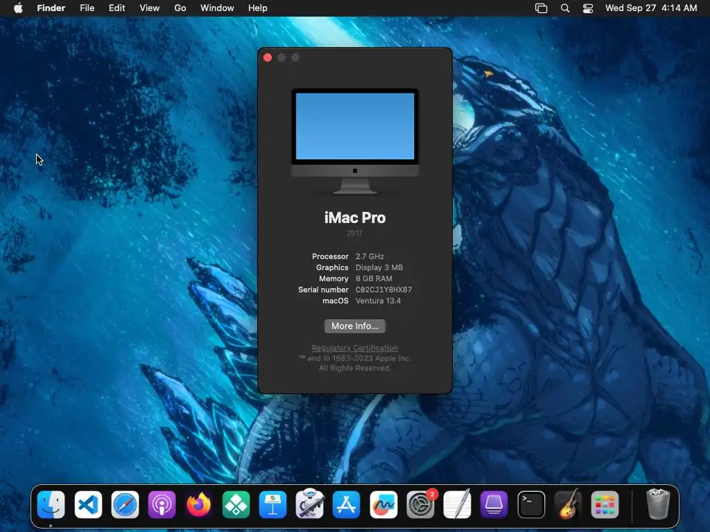Open the View menu
The image size is (710, 532).
(150, 8)
